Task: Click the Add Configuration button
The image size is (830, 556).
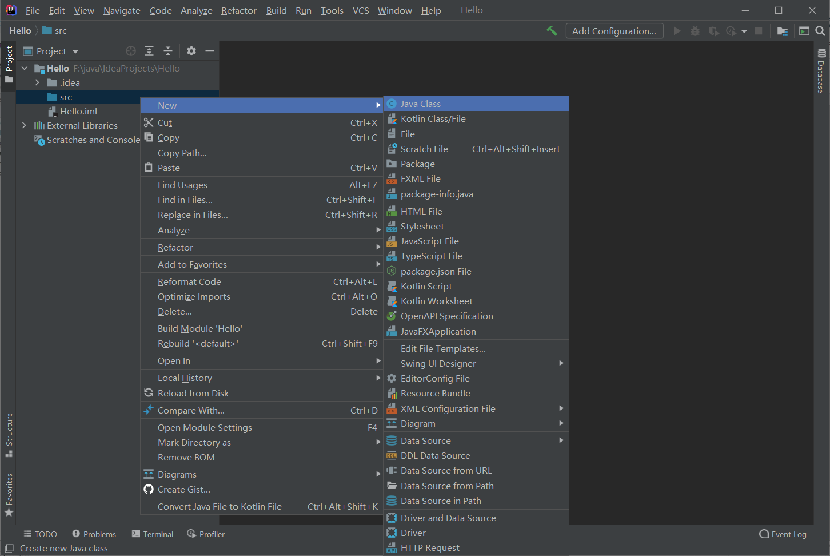Action: coord(614,31)
